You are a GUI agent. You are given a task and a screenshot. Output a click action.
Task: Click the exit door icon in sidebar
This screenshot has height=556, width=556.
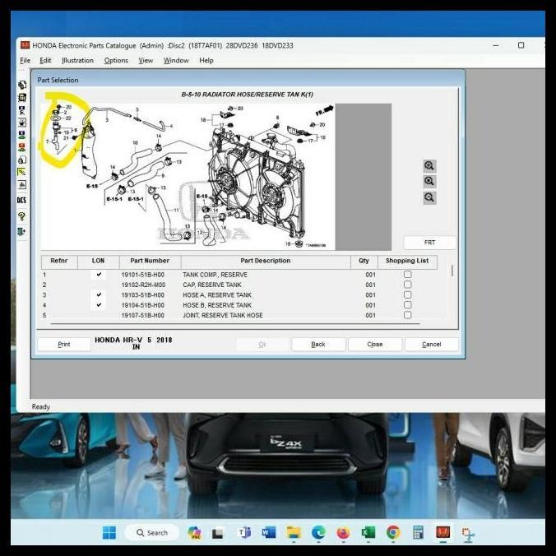pyautogui.click(x=21, y=232)
